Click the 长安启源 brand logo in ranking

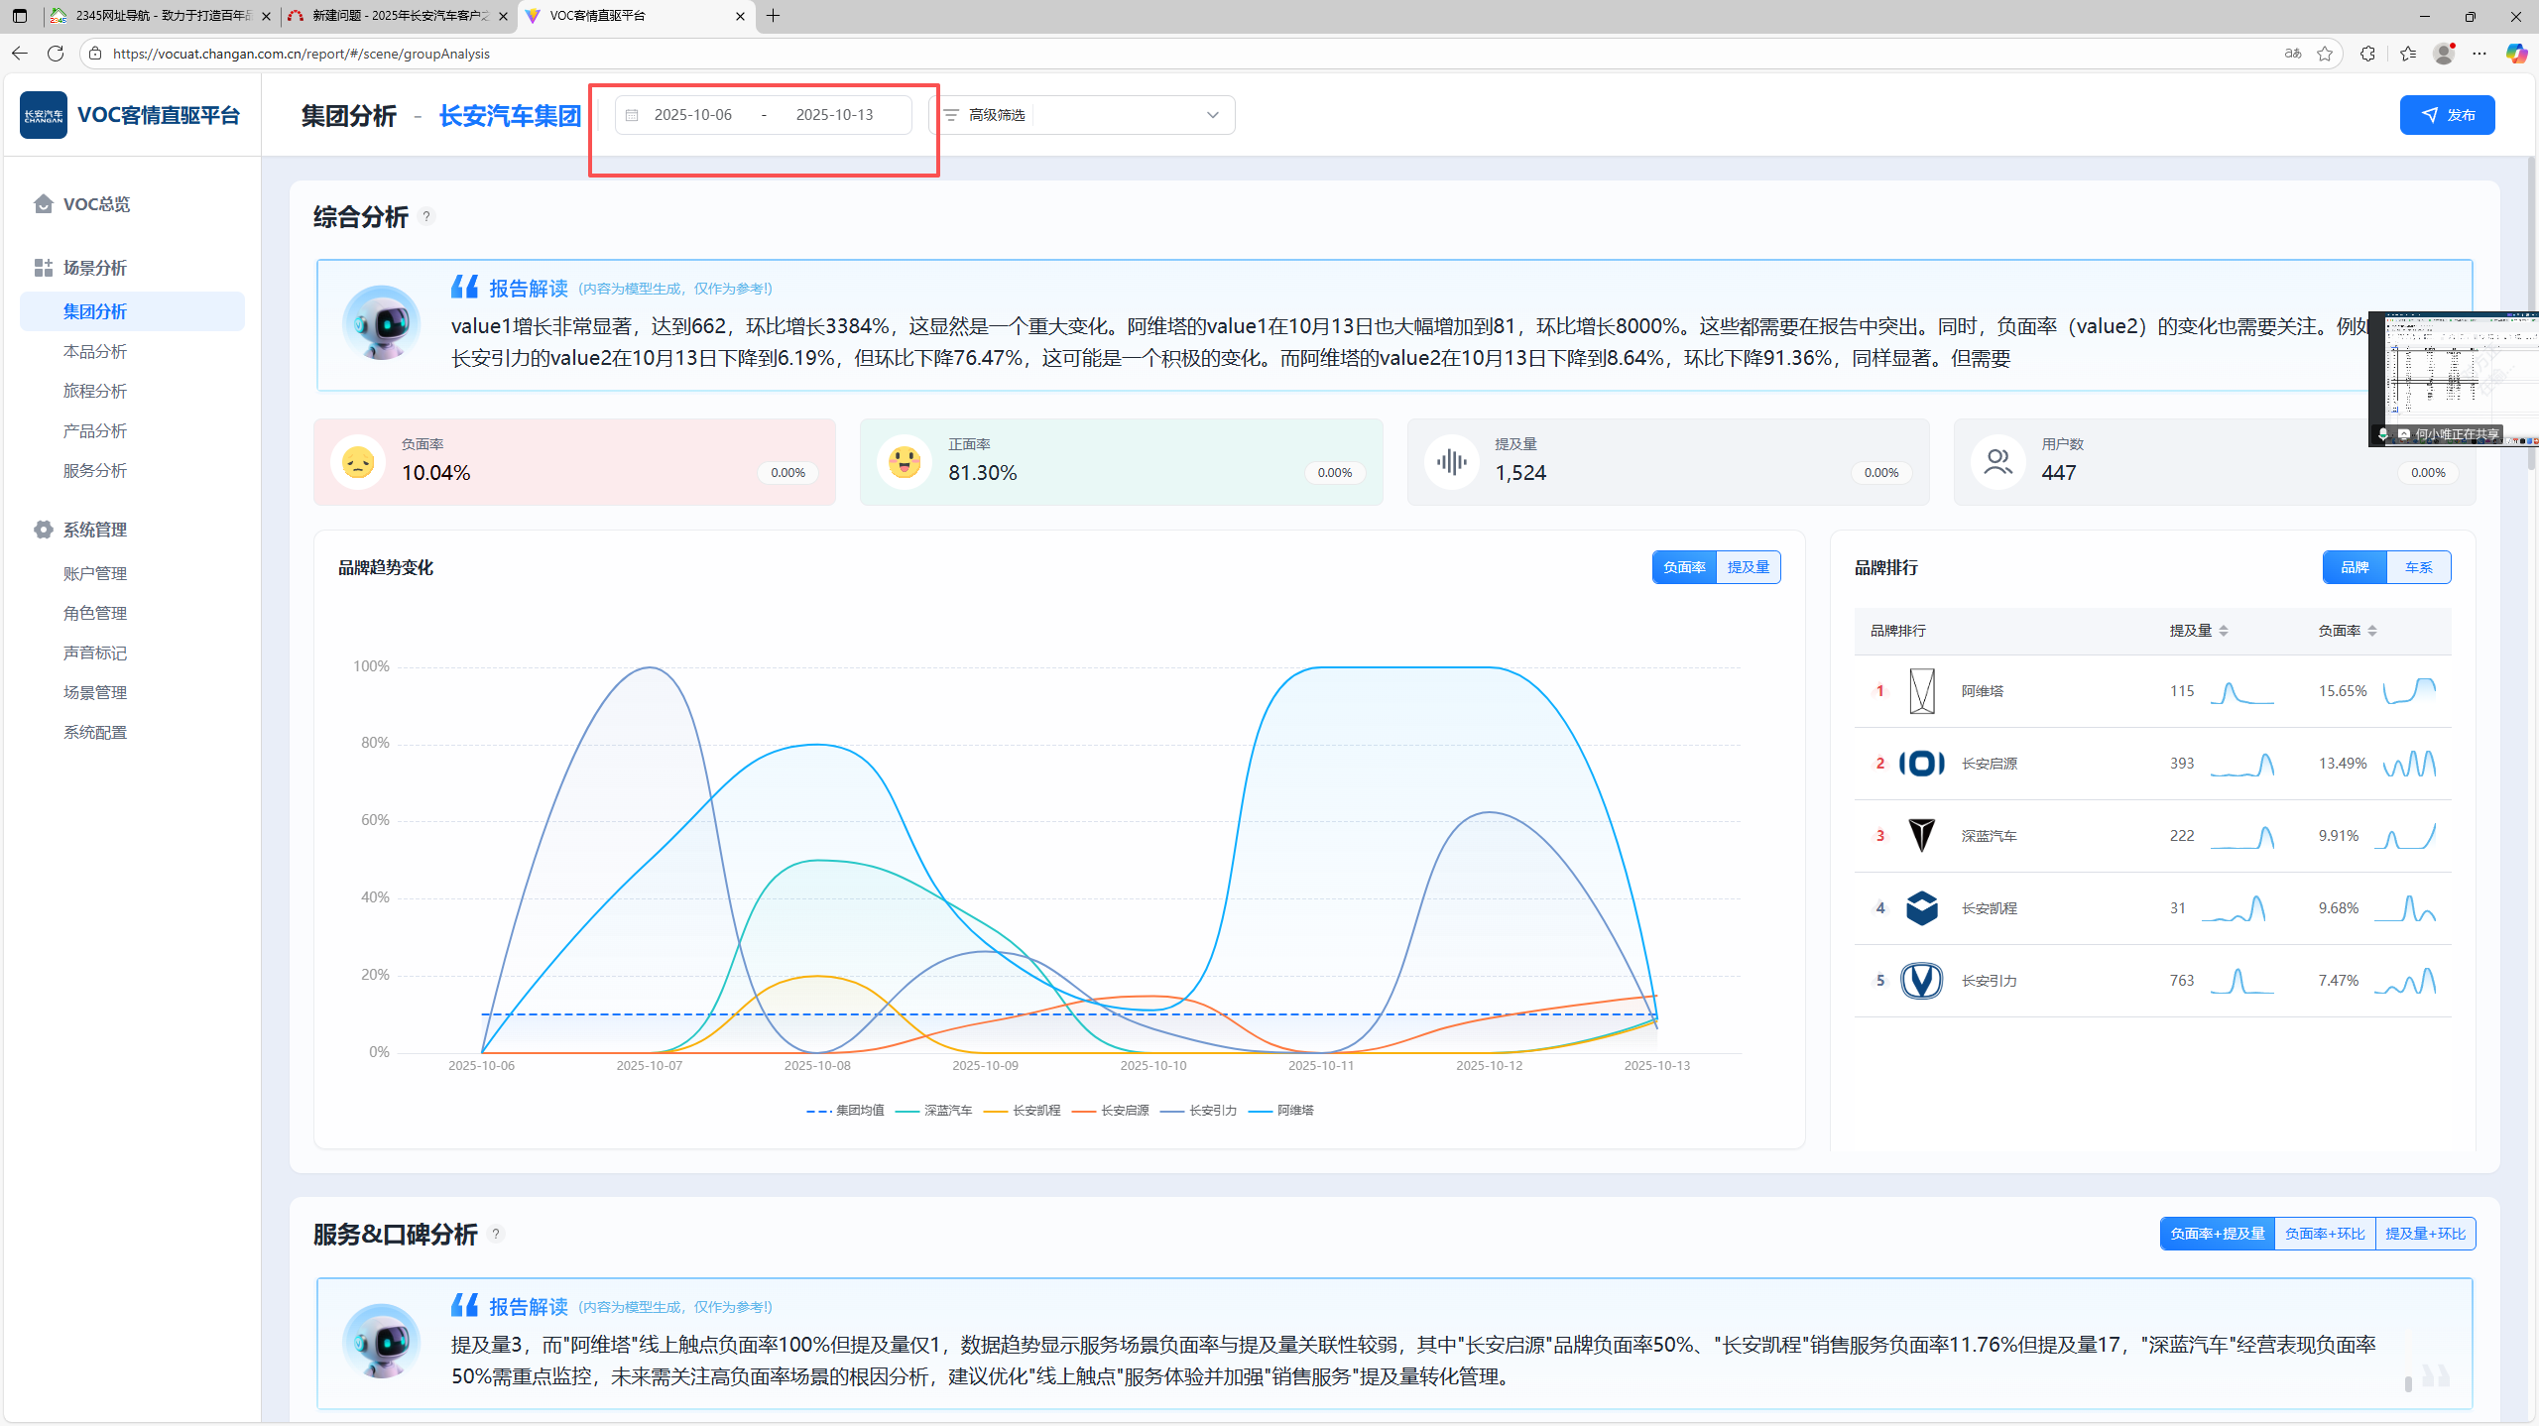tap(1921, 763)
